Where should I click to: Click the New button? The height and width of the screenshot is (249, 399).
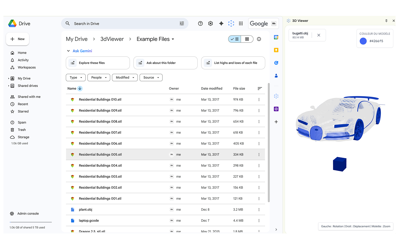tap(17, 39)
